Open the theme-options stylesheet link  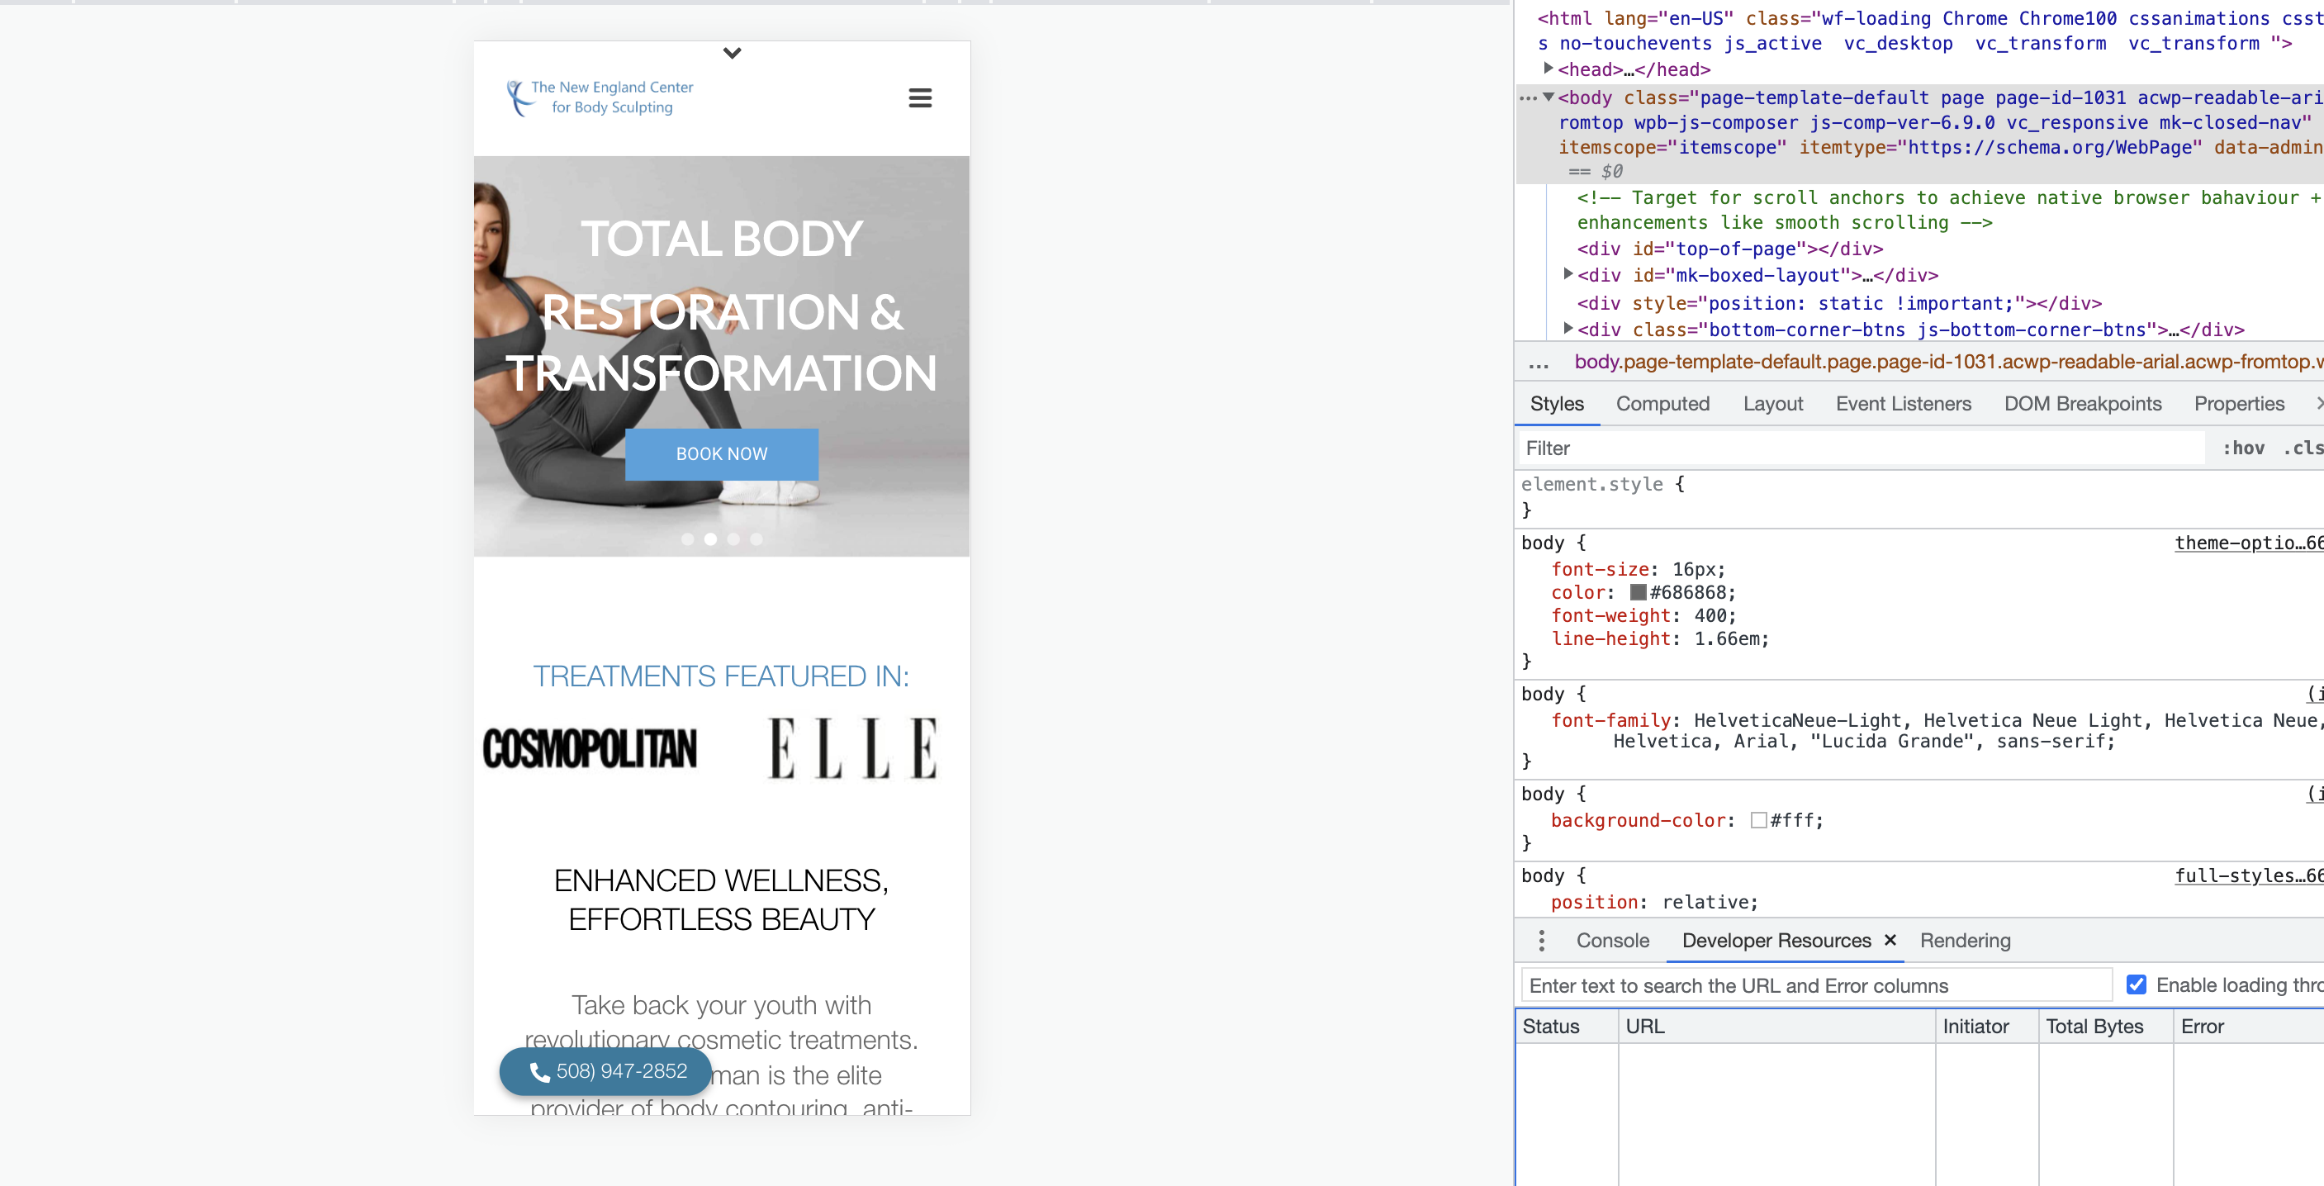(x=2248, y=543)
